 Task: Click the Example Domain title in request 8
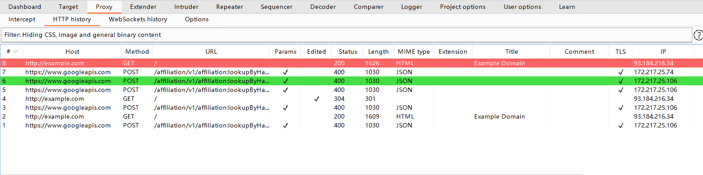(500, 63)
